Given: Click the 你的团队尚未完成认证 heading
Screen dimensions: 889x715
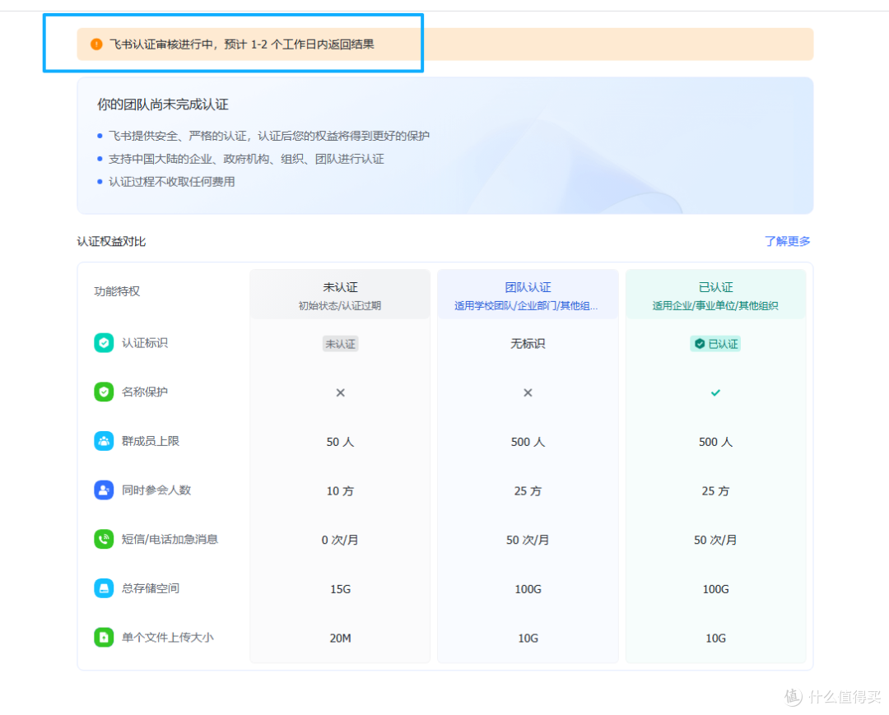Looking at the screenshot, I should 163,104.
